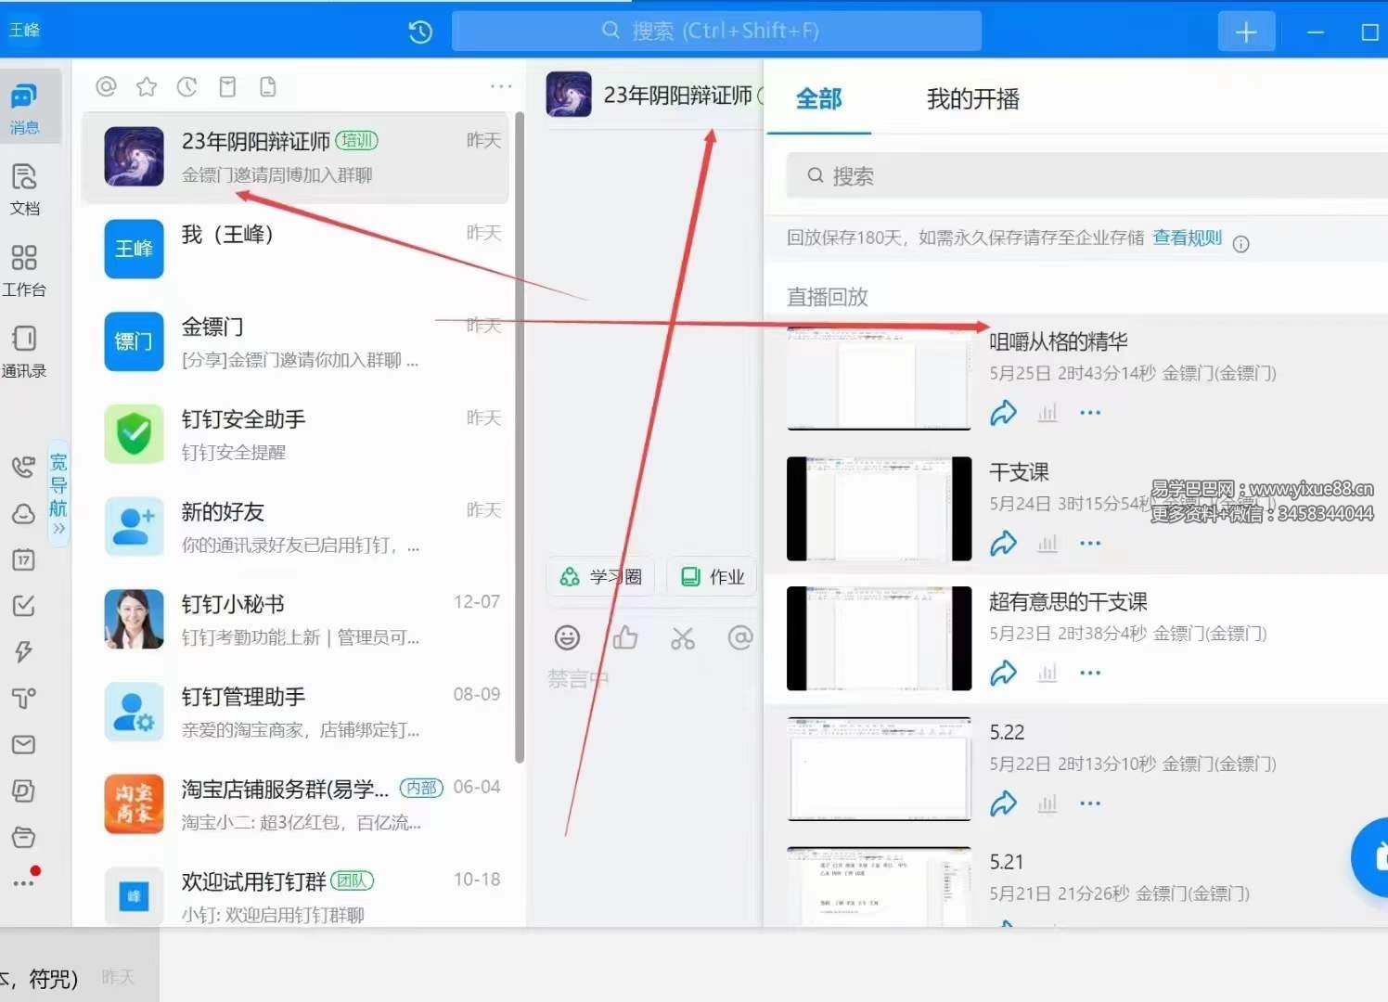The width and height of the screenshot is (1388, 1002).
Task: Open the 我（王峰）chat
Action: pos(295,249)
